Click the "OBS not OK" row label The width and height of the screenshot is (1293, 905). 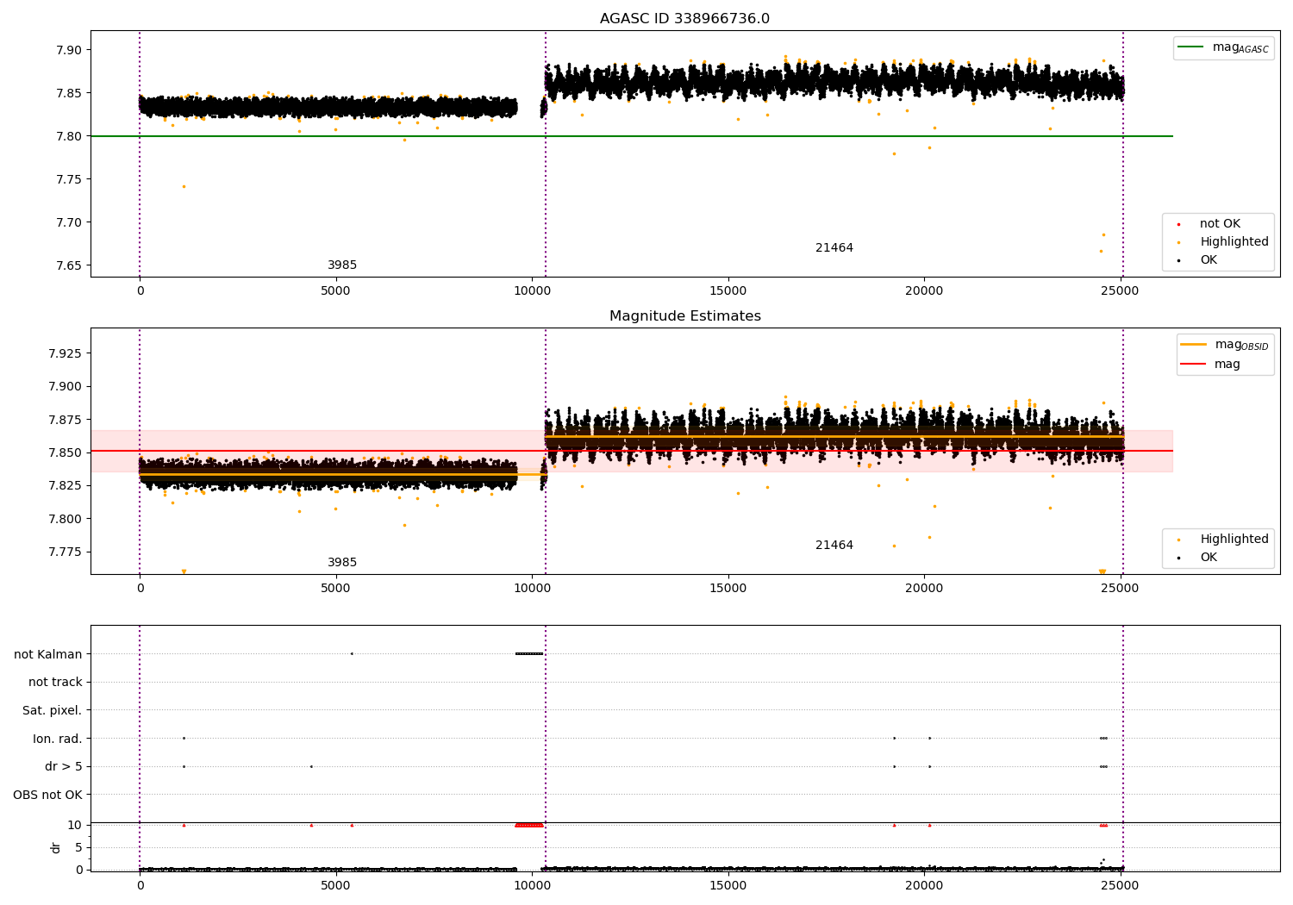point(48,795)
